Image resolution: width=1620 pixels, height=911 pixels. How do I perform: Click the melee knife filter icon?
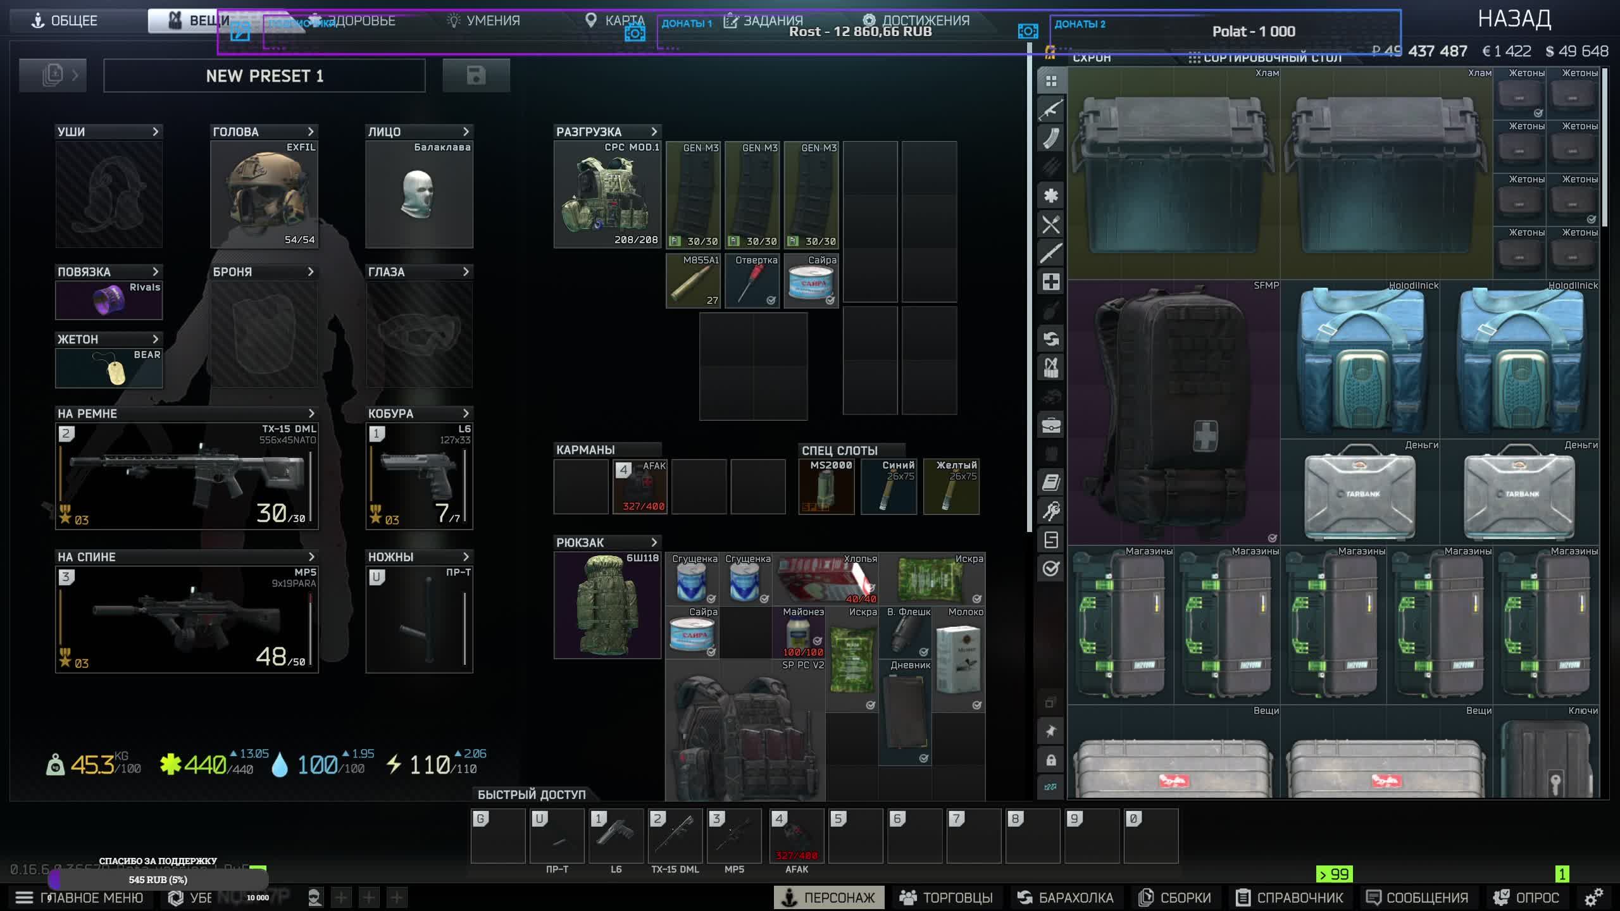coord(1050,253)
